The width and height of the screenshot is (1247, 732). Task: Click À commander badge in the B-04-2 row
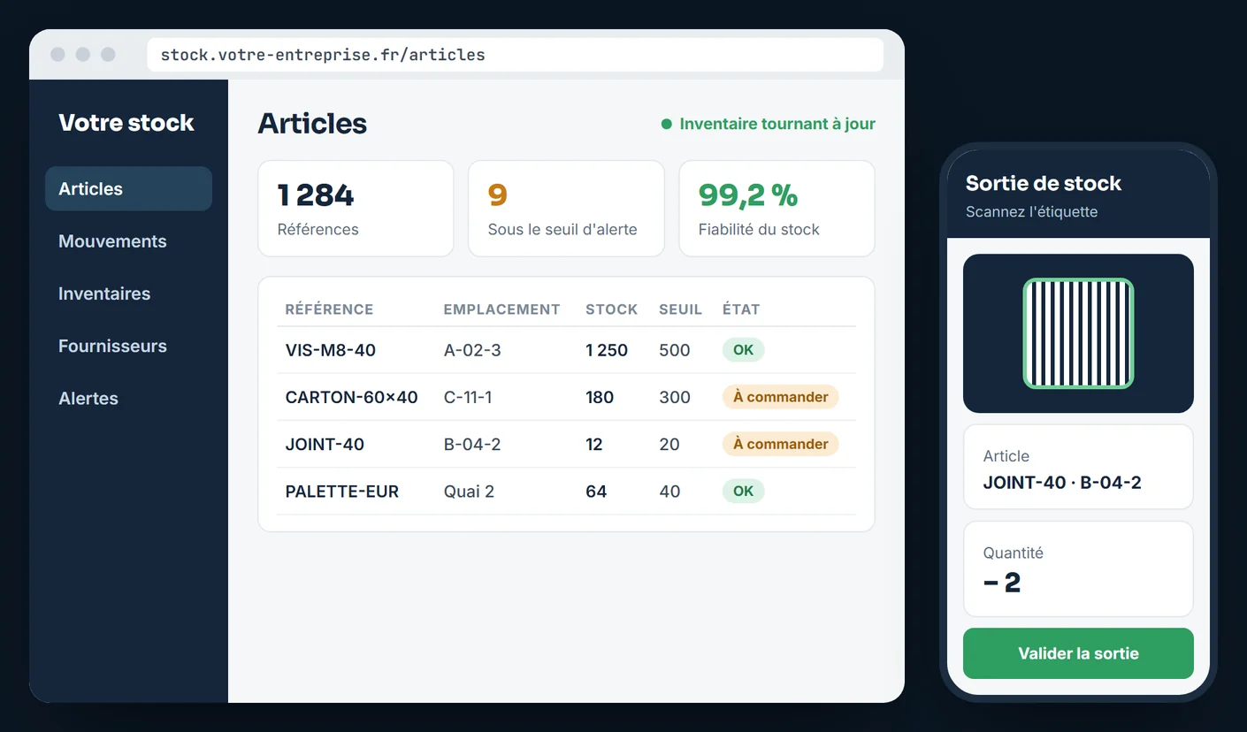(780, 444)
